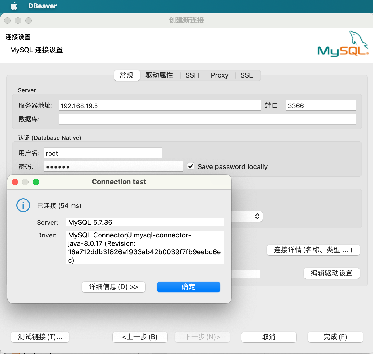Screen dimensions: 373x354
Task: Click 编辑驱动设置 button
Action: pos(332,273)
